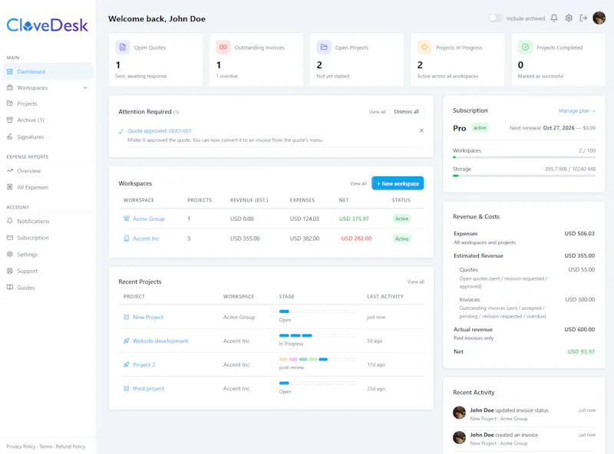The height and width of the screenshot is (454, 614).
Task: Click the Projects Completed check icon
Action: (x=525, y=48)
